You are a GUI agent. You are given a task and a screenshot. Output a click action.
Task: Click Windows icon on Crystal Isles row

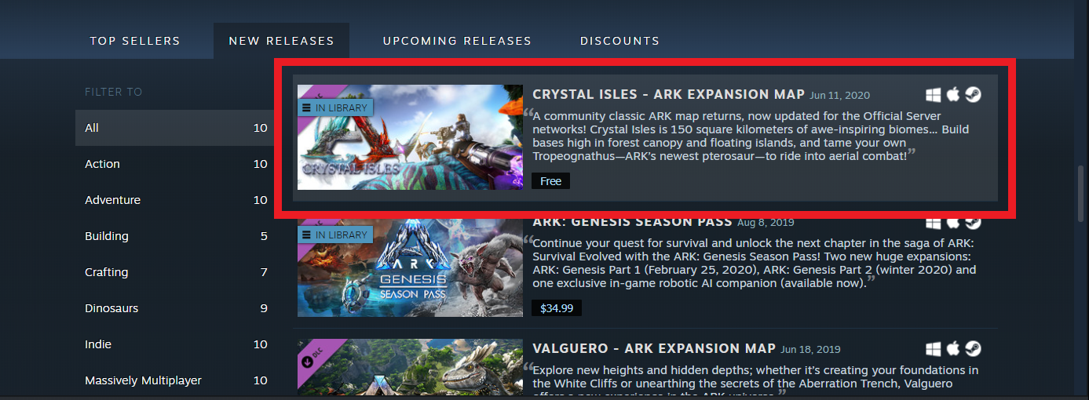pos(933,95)
